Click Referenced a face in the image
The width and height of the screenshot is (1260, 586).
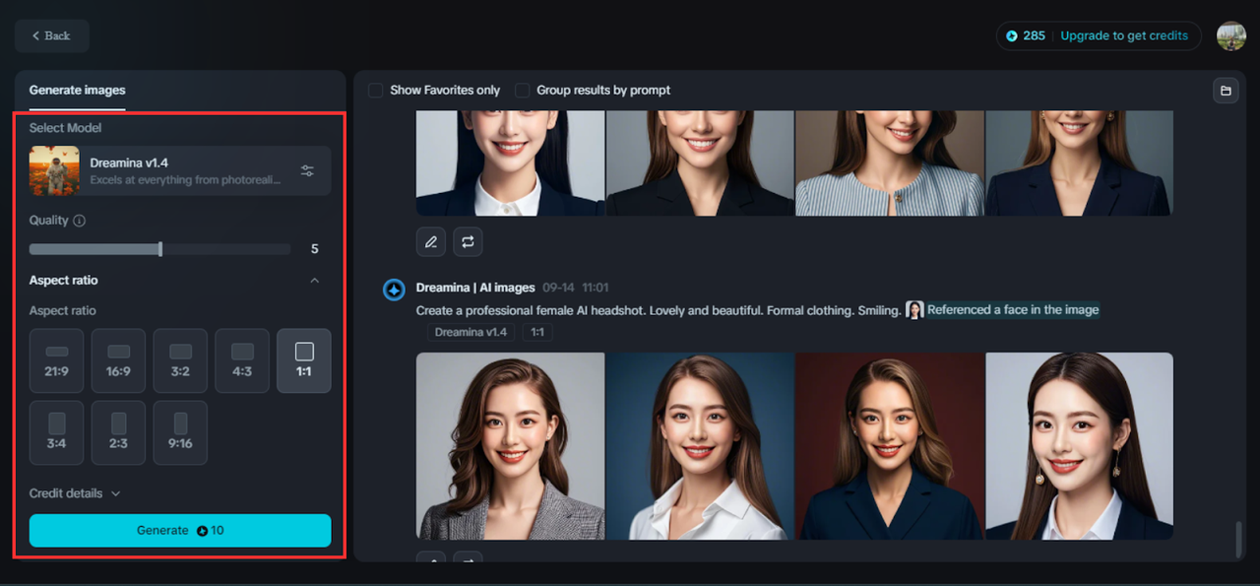tap(1013, 310)
